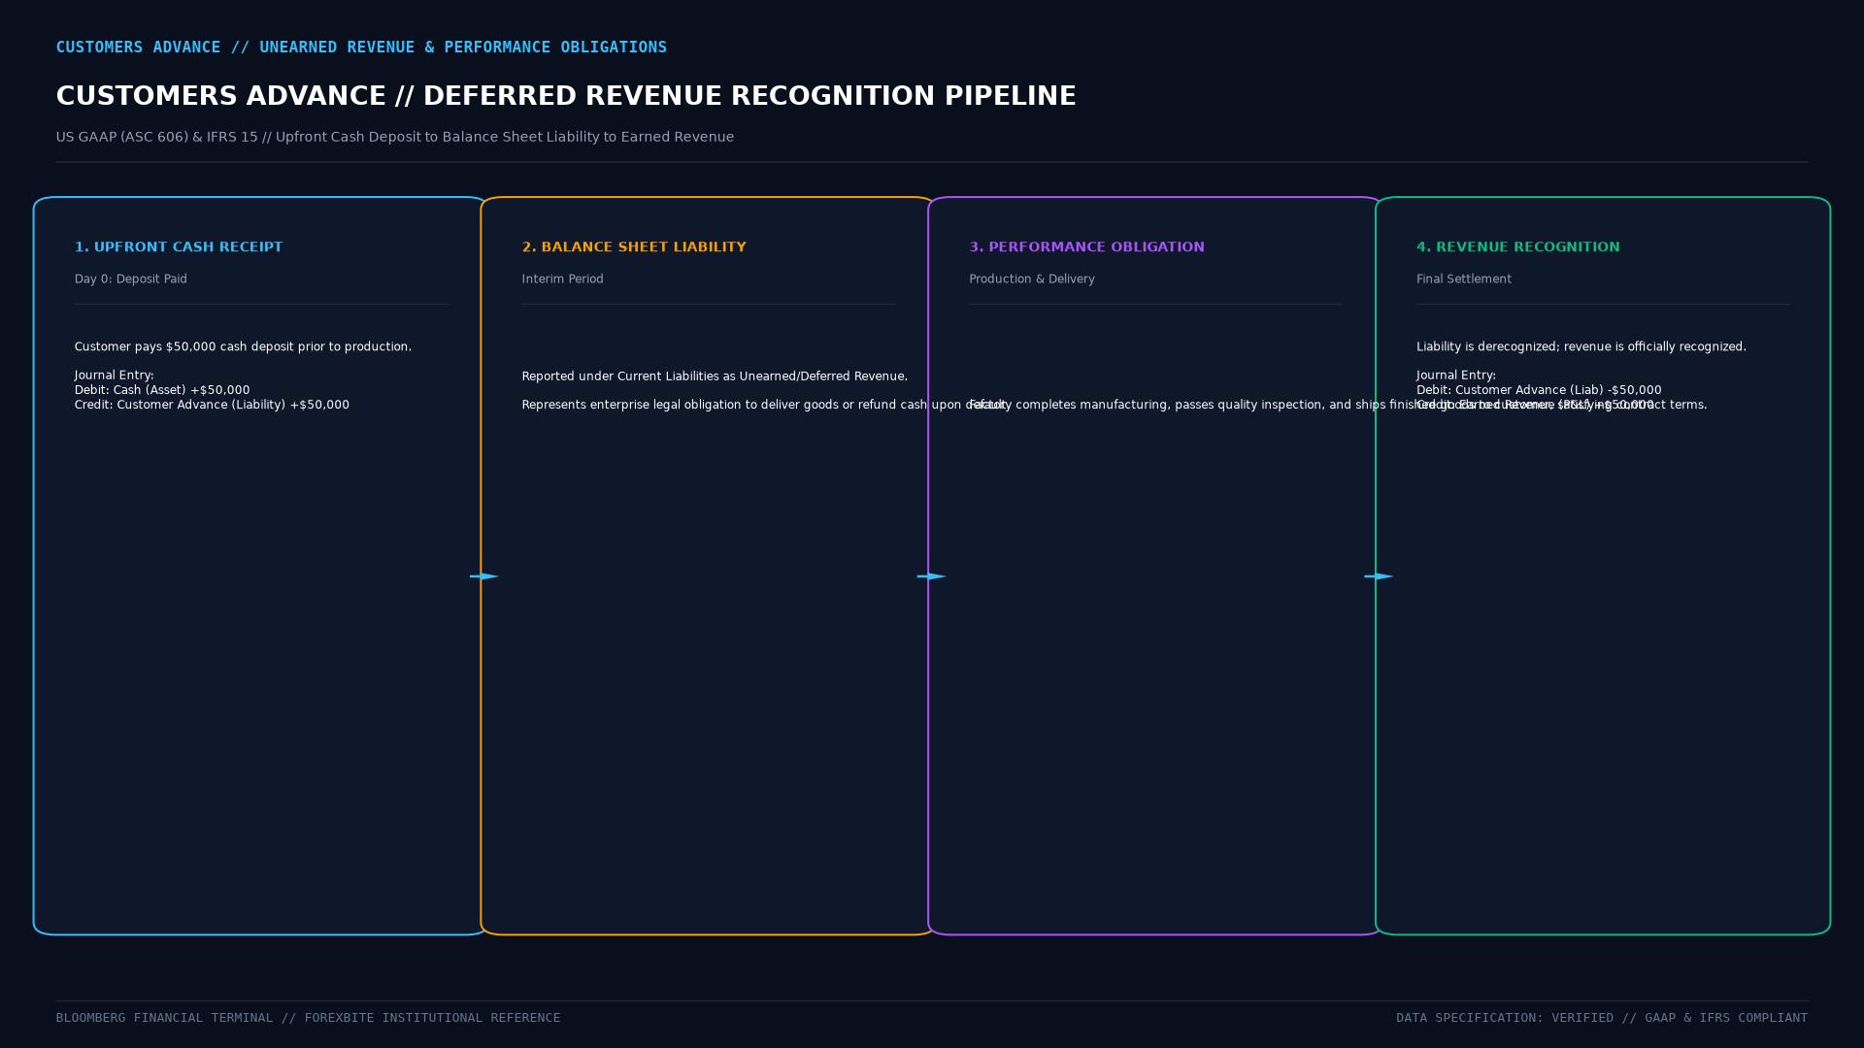The height and width of the screenshot is (1048, 1864).
Task: Click the 'Interim Period' label
Action: 563,279
